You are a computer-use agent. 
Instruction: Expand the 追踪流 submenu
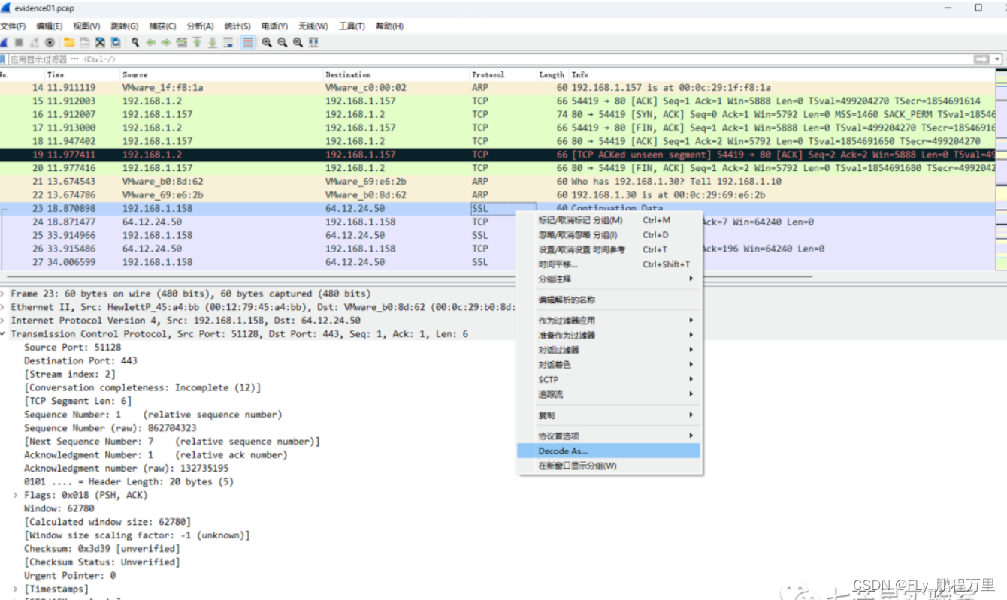click(x=609, y=394)
